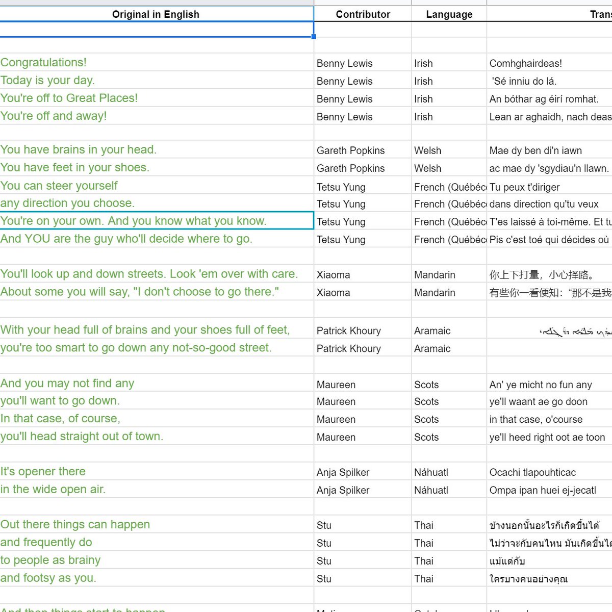Click the empty selected cell below the header
Image resolution: width=612 pixels, height=612 pixels.
[x=156, y=29]
